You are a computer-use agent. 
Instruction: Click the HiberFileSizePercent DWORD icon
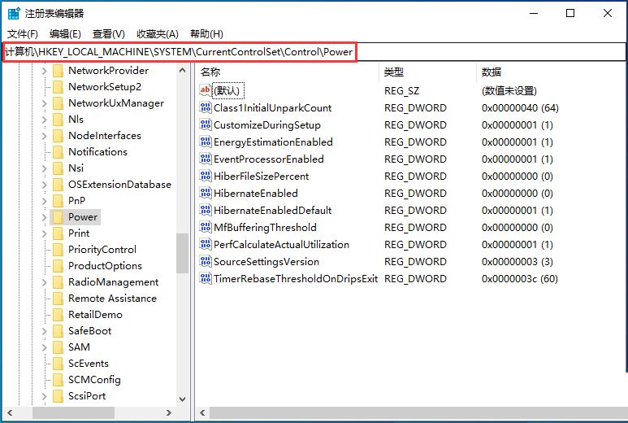(x=205, y=176)
